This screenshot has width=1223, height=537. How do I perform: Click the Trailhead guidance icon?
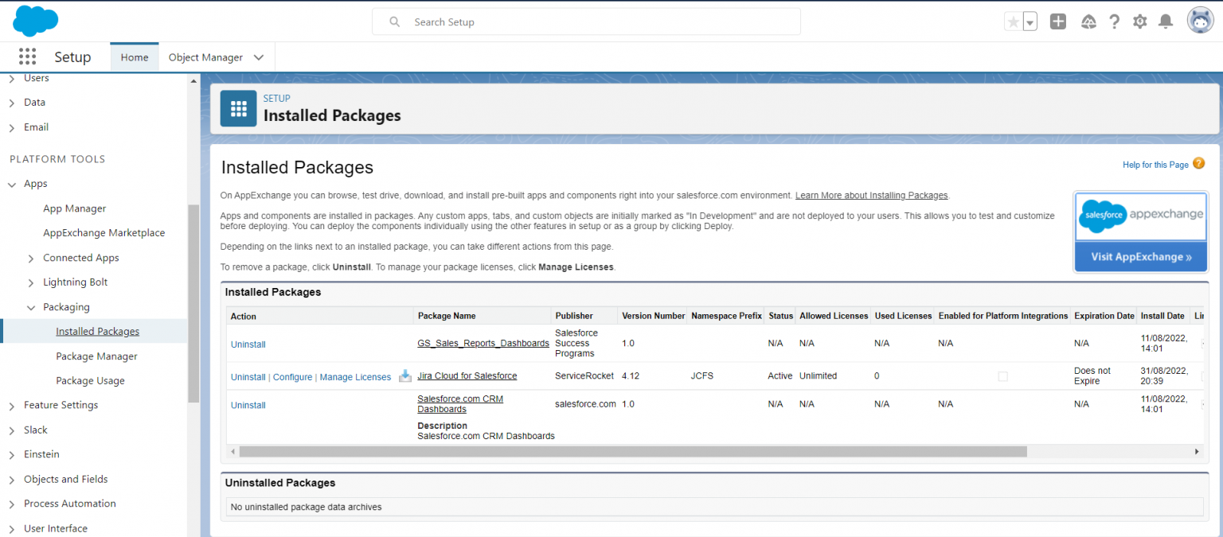(1088, 22)
